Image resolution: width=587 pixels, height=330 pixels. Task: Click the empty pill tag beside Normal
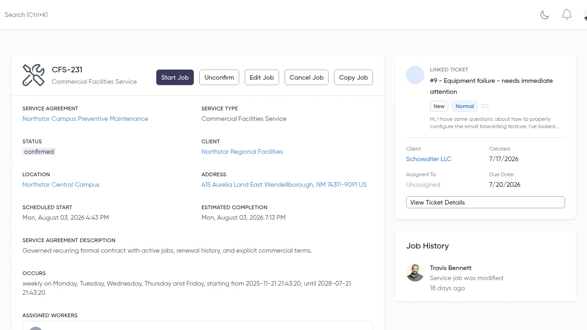(x=485, y=106)
